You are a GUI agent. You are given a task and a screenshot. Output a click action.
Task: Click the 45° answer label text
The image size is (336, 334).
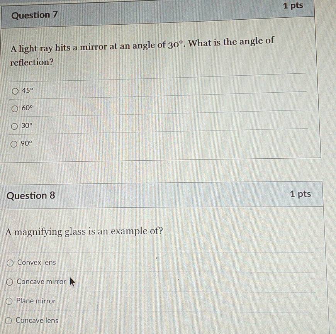[27, 90]
